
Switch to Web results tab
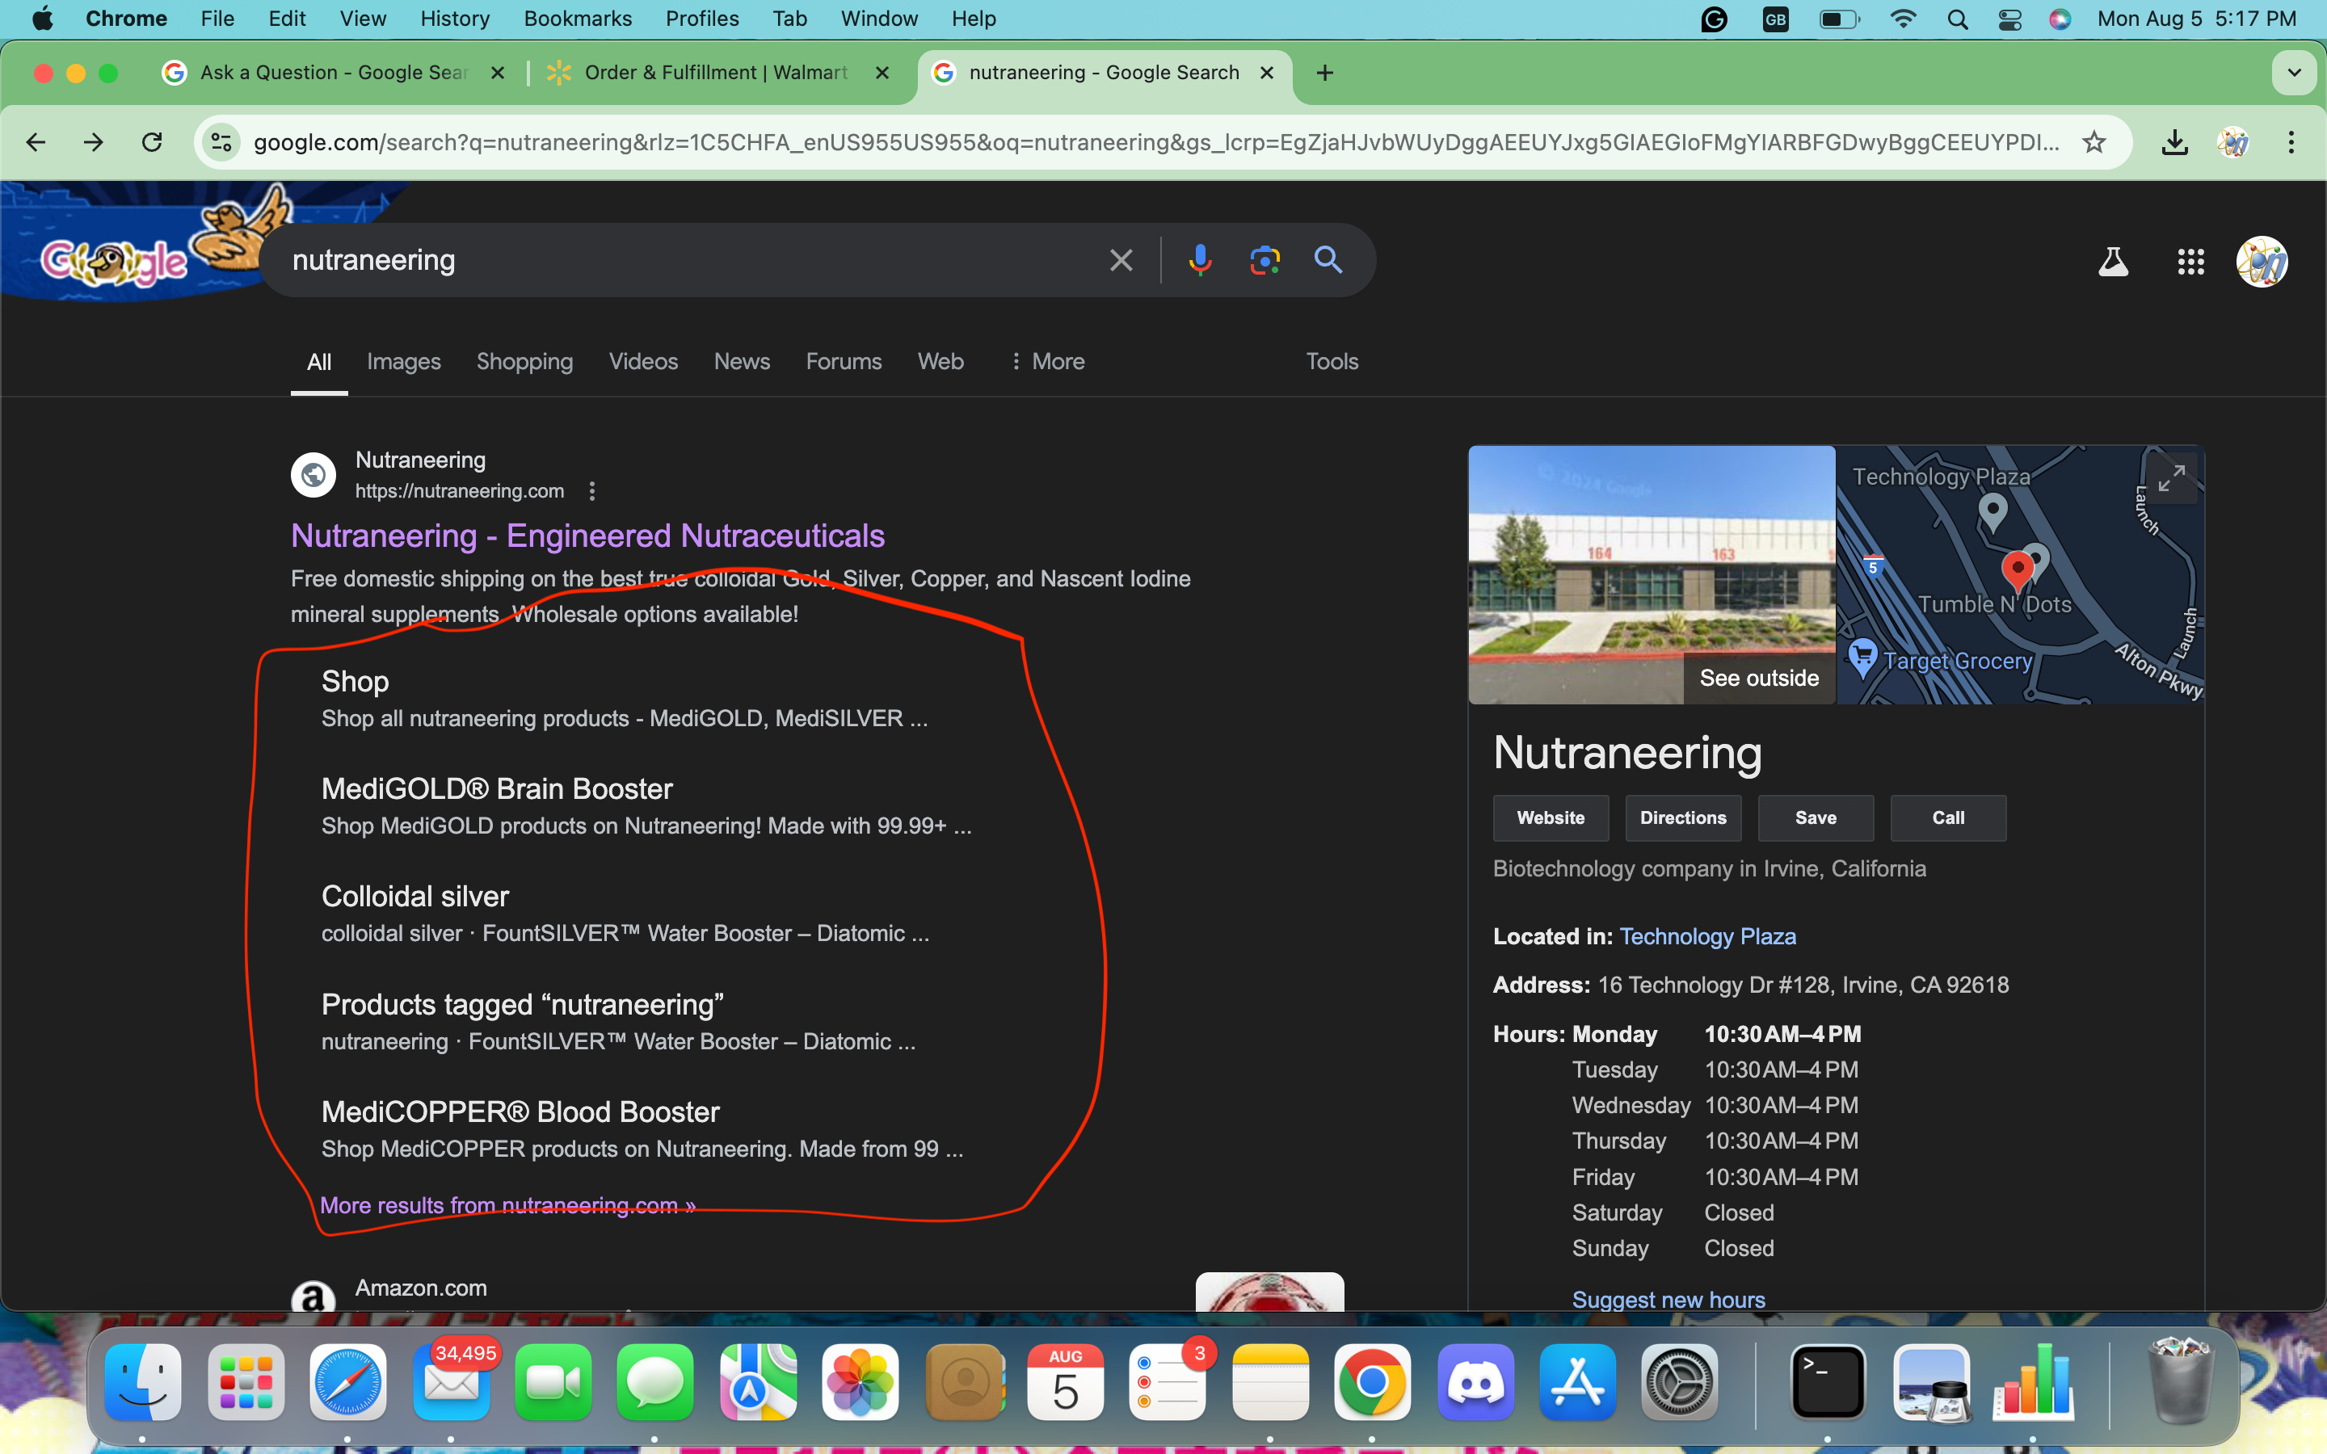pyautogui.click(x=940, y=362)
